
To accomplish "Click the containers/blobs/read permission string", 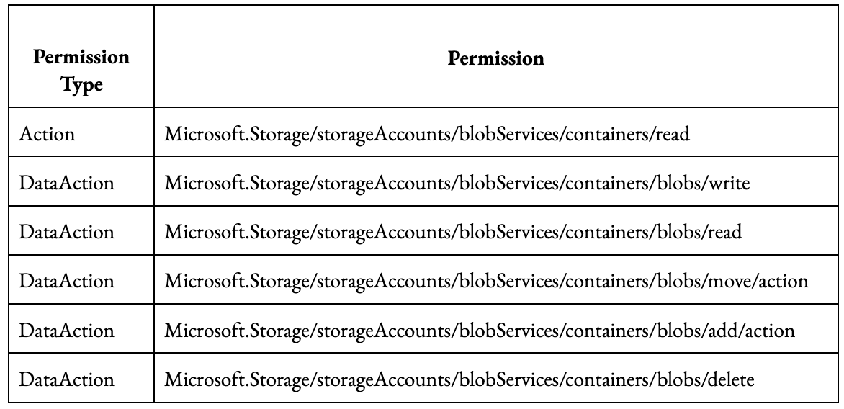I will (x=454, y=233).
